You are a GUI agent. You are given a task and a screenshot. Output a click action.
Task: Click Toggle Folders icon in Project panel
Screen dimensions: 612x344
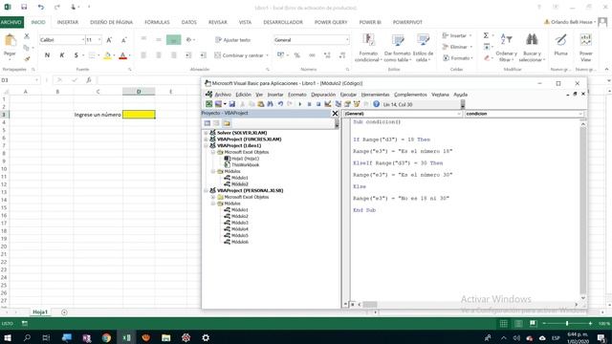click(227, 123)
